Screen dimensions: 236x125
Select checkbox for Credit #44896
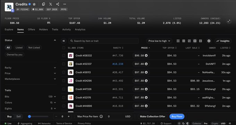(64, 106)
